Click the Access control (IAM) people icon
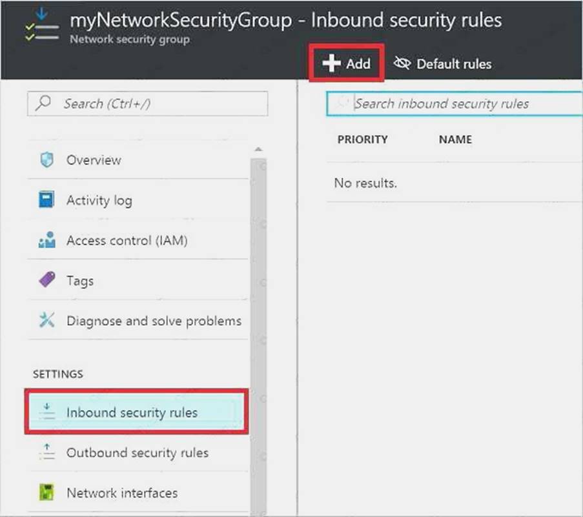The image size is (583, 517). (x=47, y=239)
